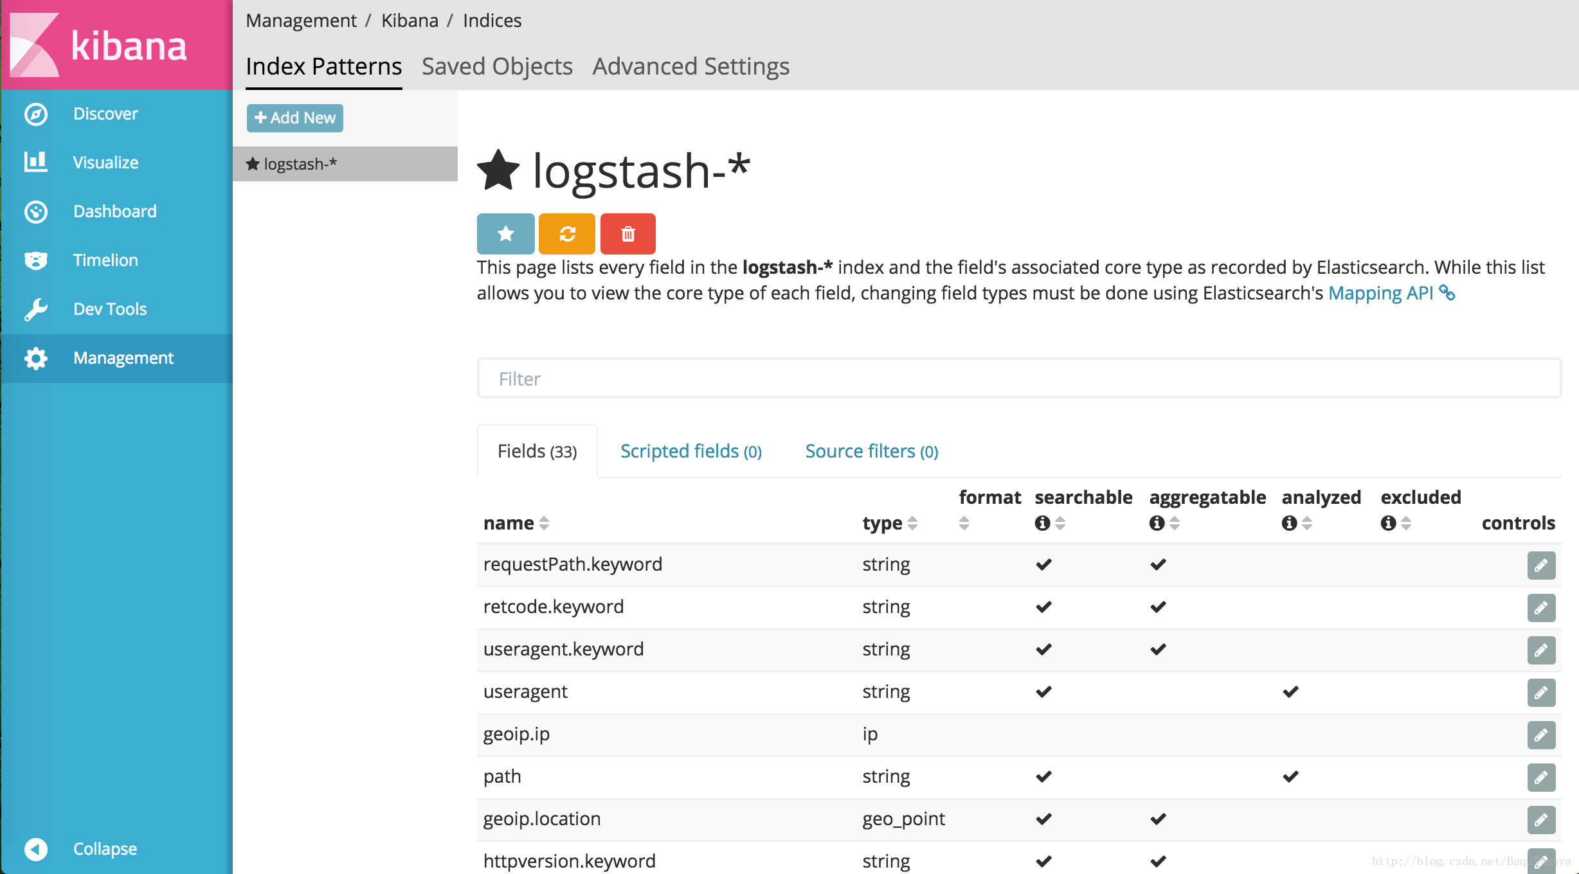This screenshot has width=1579, height=874.
Task: Show analyzed column info icon
Action: (1289, 523)
